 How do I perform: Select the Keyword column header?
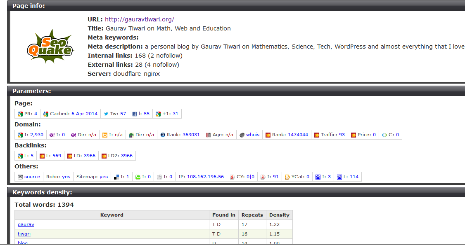point(112,215)
